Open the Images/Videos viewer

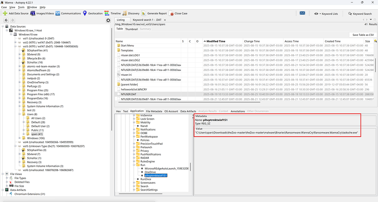42,13
